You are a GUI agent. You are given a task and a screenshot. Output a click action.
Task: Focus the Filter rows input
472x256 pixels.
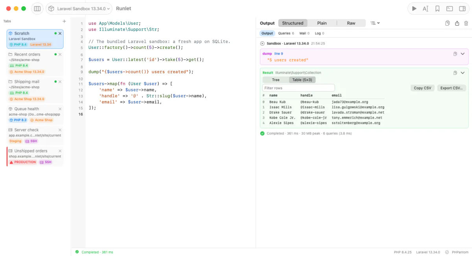click(299, 88)
